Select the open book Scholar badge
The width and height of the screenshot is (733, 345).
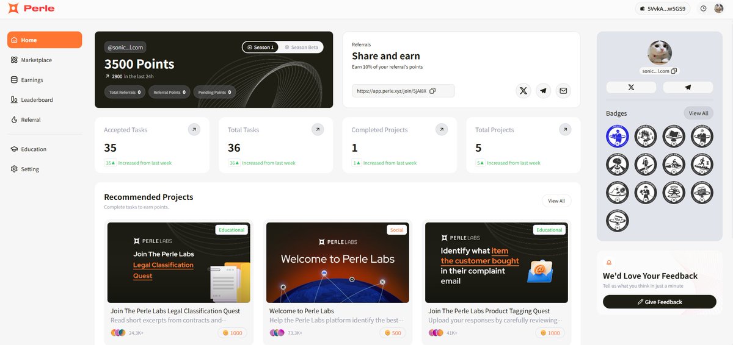(674, 136)
